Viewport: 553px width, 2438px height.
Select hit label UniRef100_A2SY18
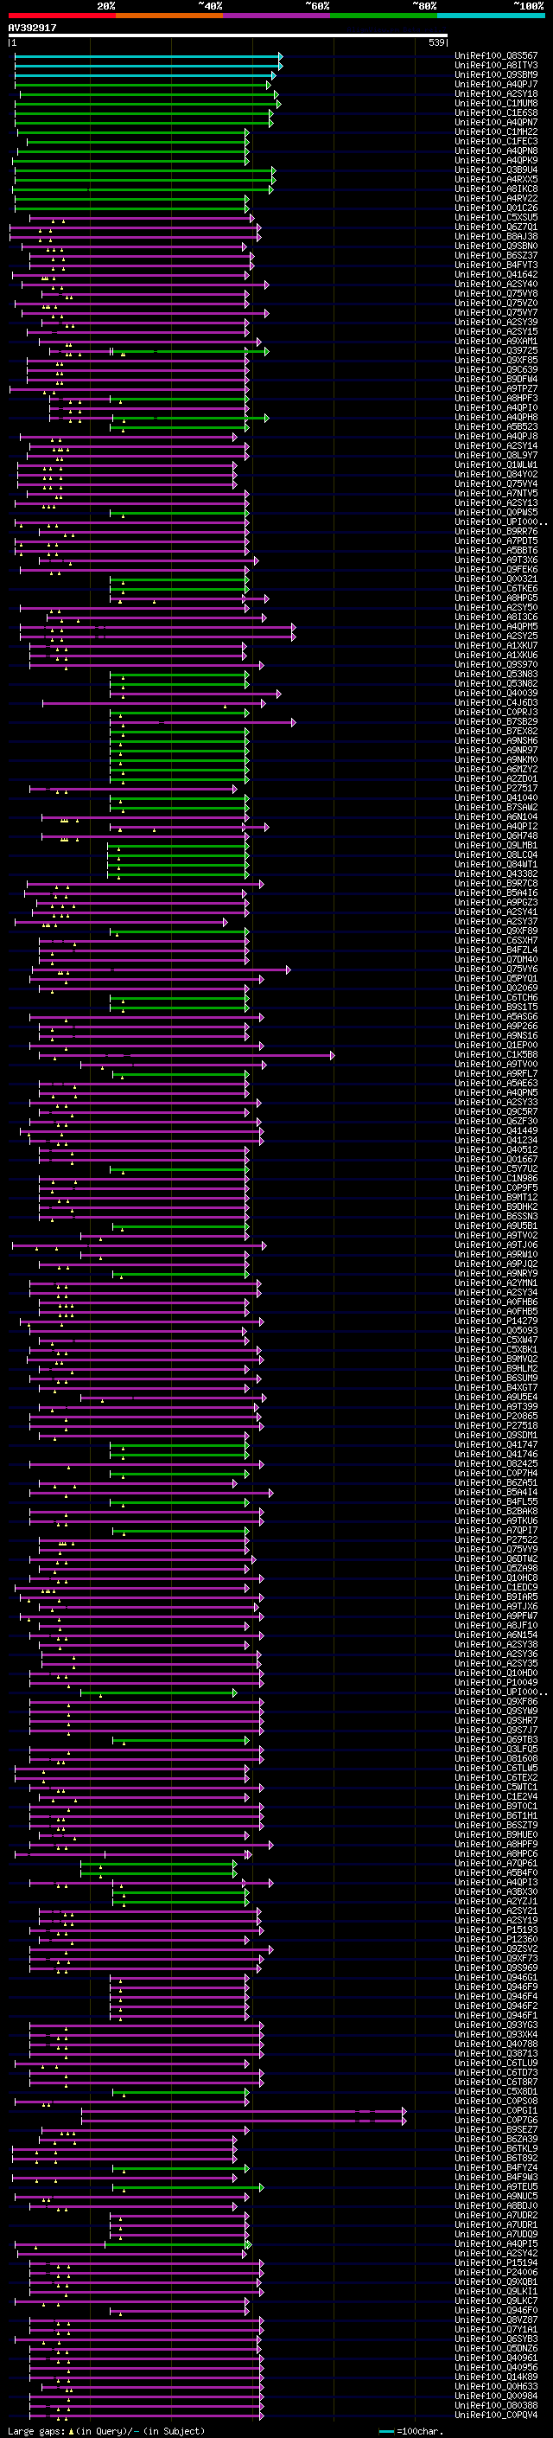click(x=496, y=93)
